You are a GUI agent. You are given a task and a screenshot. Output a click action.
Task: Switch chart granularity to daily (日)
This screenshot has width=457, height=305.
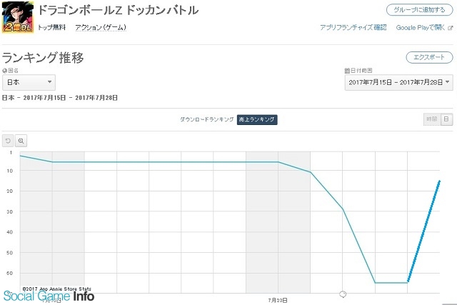coord(446,119)
